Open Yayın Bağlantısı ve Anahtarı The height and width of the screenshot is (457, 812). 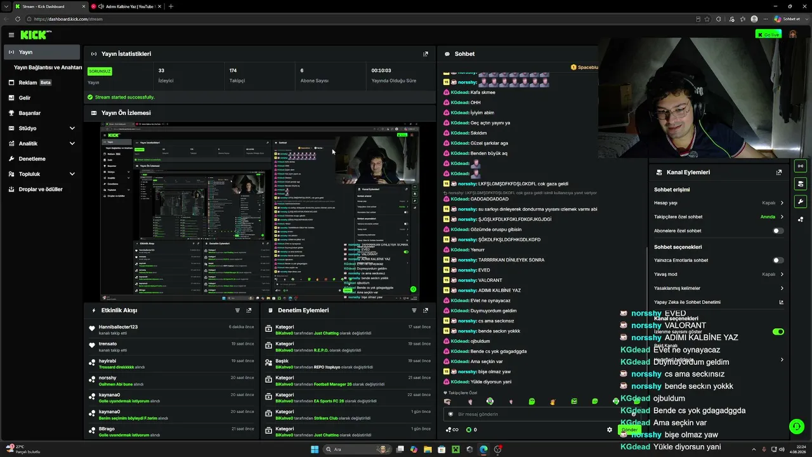[x=48, y=67]
